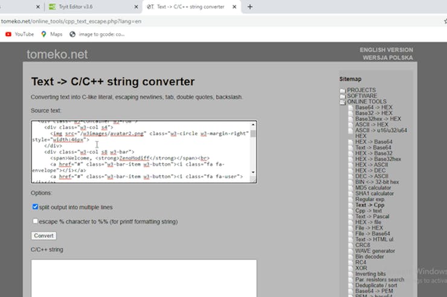Click inside the Source text area
The height and width of the screenshot is (297, 447).
[144, 152]
